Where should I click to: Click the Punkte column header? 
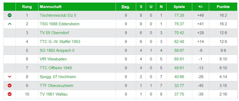(223, 7)
